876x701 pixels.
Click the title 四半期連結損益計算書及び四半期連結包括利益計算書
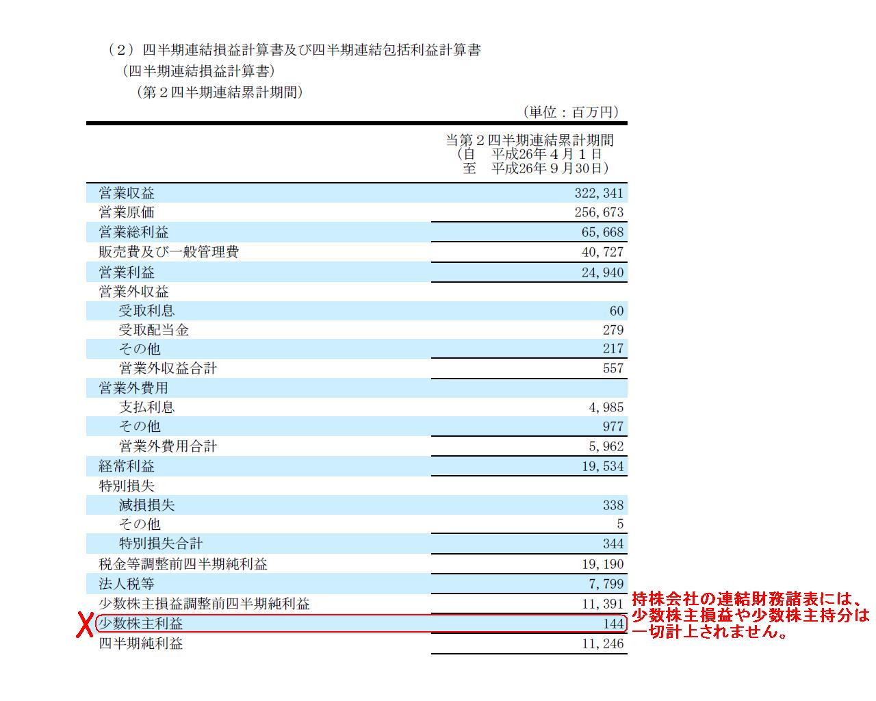click(311, 50)
